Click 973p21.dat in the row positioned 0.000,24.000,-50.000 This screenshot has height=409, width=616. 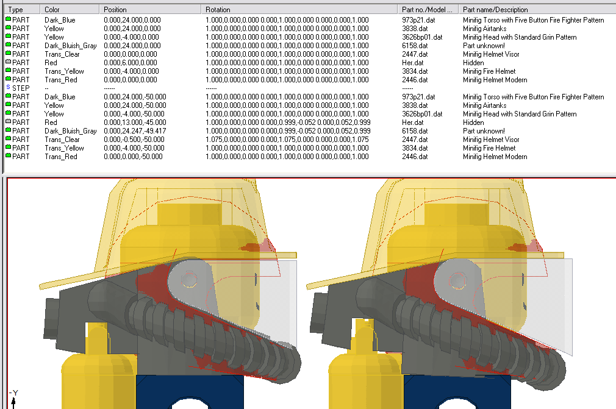(x=418, y=97)
